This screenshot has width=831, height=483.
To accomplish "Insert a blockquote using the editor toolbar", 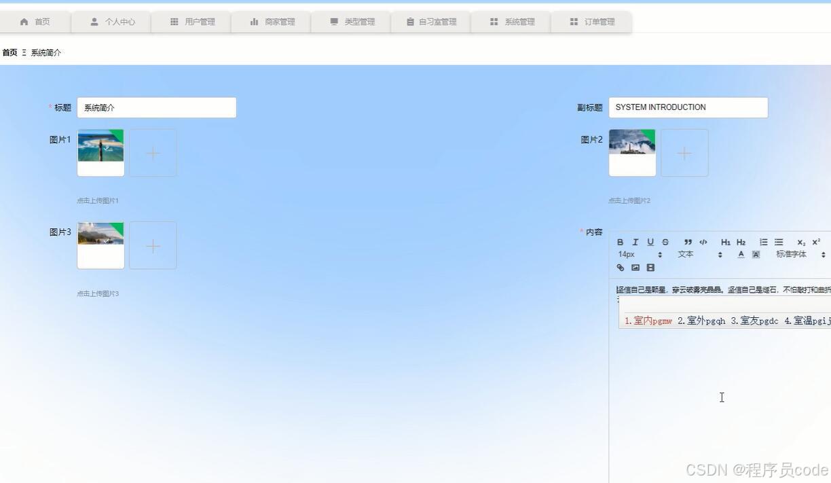I will (687, 242).
